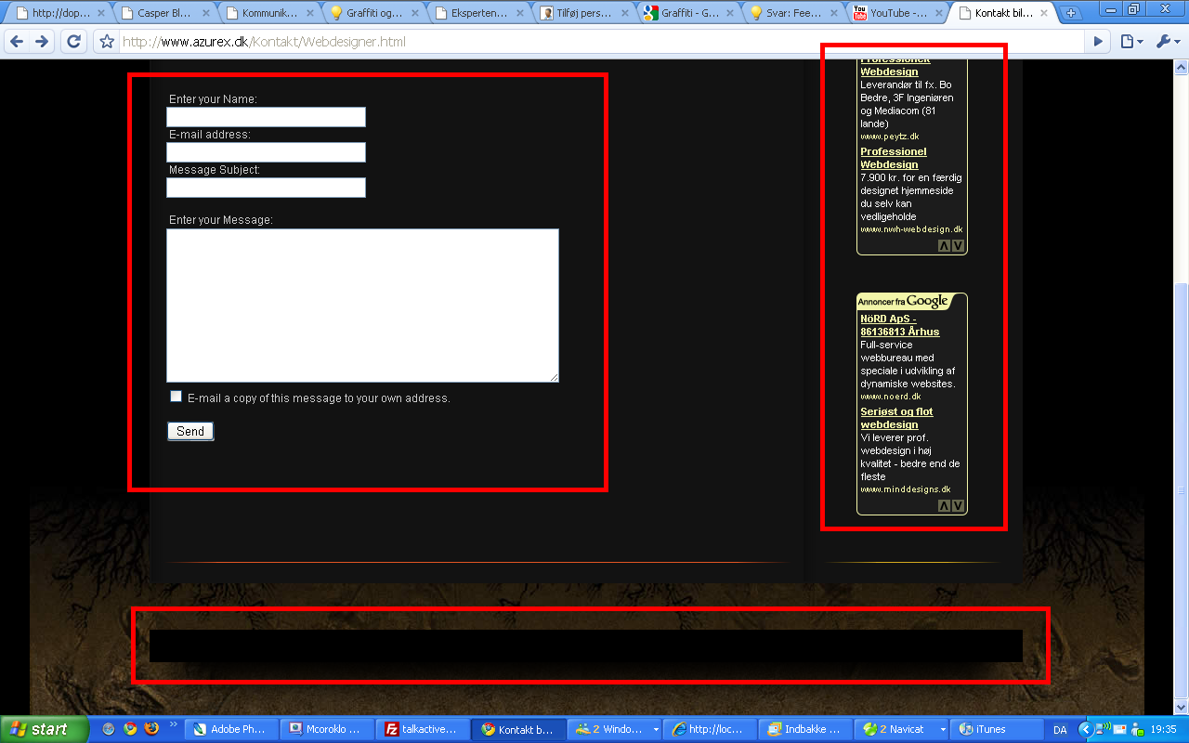Open a new tab with the plus button

(1071, 13)
